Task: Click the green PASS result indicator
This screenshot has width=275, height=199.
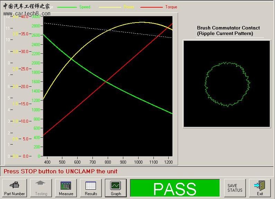Action: 175,189
